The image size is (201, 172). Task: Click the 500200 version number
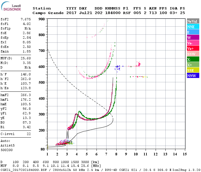tap(7, 150)
